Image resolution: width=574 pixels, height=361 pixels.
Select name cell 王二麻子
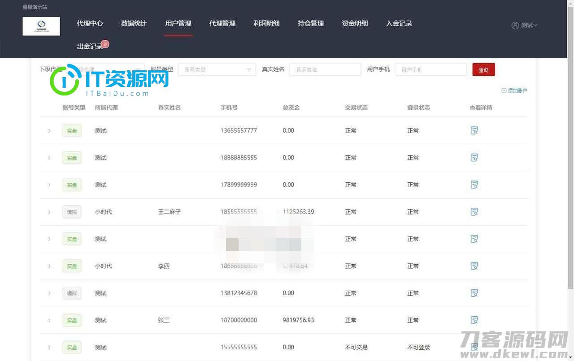pos(170,212)
